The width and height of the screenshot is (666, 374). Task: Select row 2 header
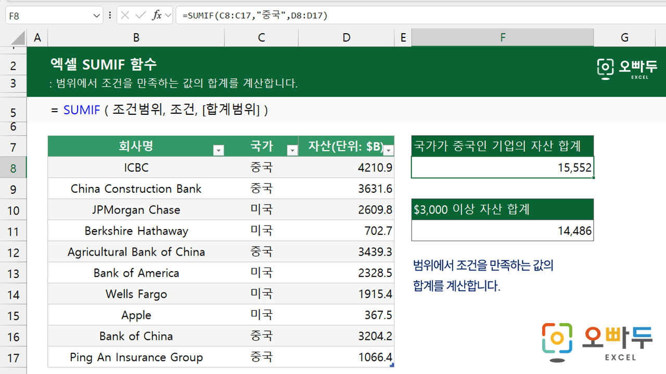(x=13, y=65)
